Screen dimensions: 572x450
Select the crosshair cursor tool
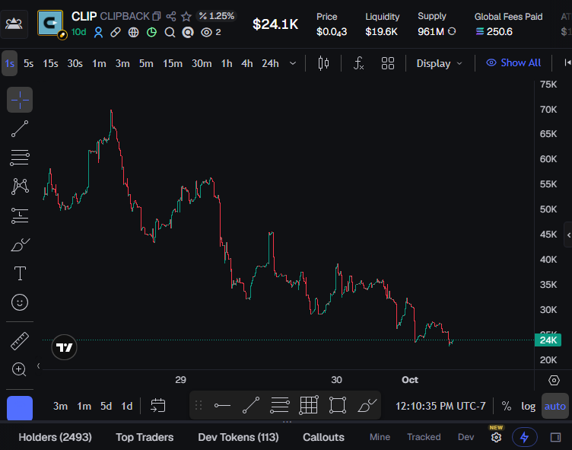point(20,100)
